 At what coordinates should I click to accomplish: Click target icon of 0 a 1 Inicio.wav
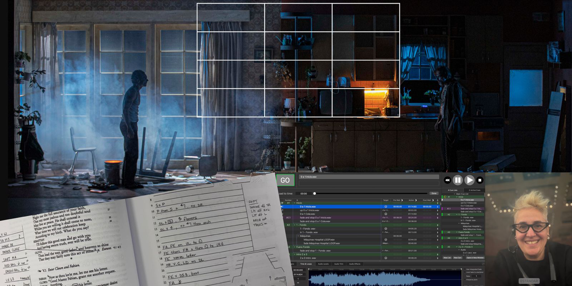tap(386, 207)
